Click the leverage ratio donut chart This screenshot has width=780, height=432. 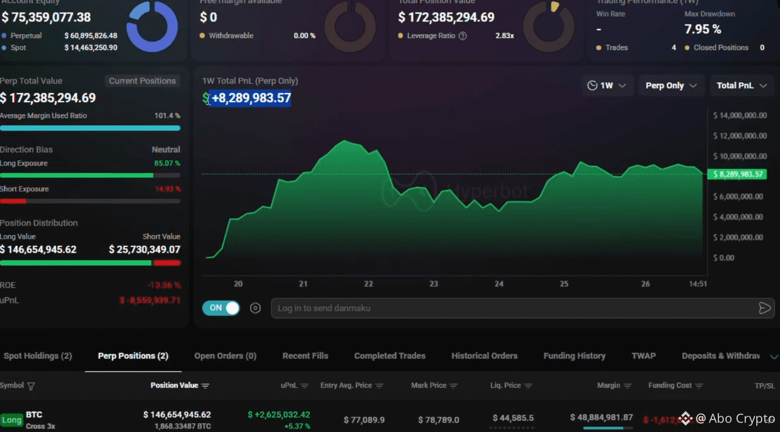point(549,26)
